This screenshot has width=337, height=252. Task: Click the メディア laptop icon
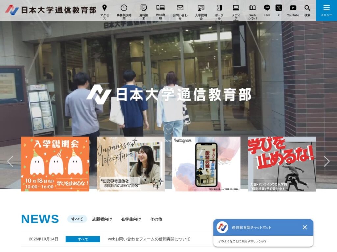(x=236, y=8)
